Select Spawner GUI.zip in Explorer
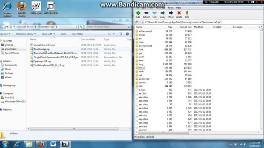The image size is (264, 148). (x=42, y=61)
